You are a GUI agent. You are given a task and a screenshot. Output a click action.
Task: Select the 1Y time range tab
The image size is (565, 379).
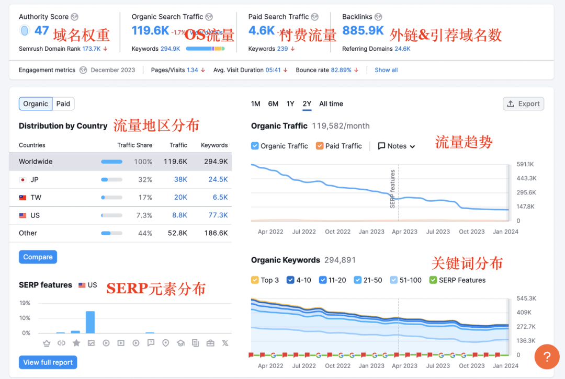point(290,104)
